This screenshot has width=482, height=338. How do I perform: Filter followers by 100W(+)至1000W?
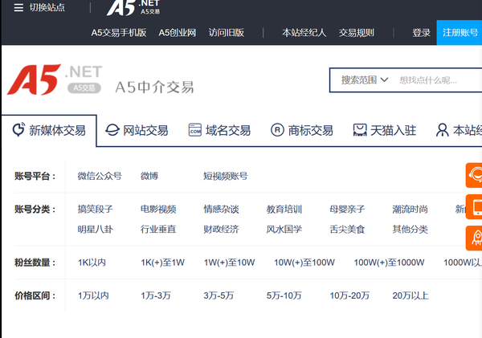[x=389, y=263]
